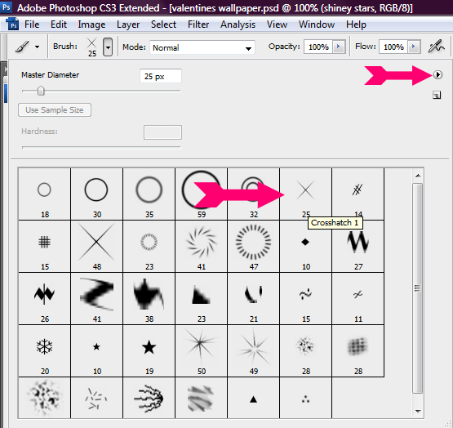Open the View menu

pos(277,25)
